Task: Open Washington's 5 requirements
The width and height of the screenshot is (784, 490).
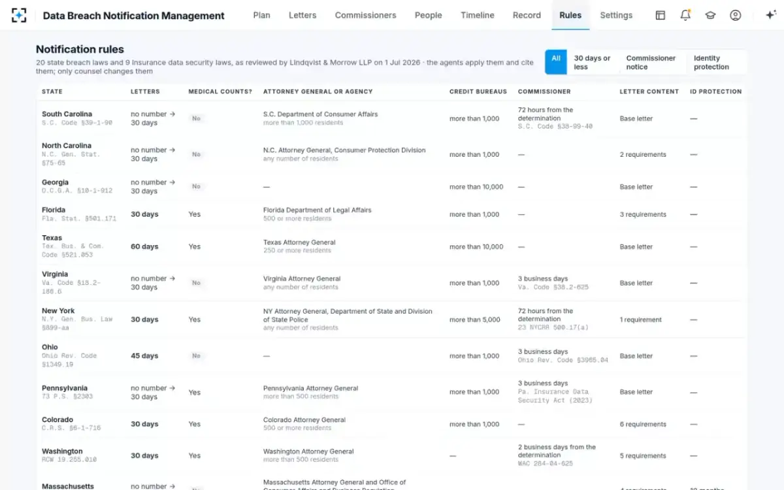Action: tap(643, 456)
